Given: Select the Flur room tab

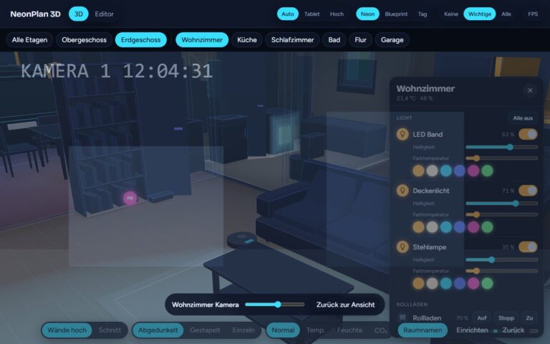Looking at the screenshot, I should (x=360, y=39).
